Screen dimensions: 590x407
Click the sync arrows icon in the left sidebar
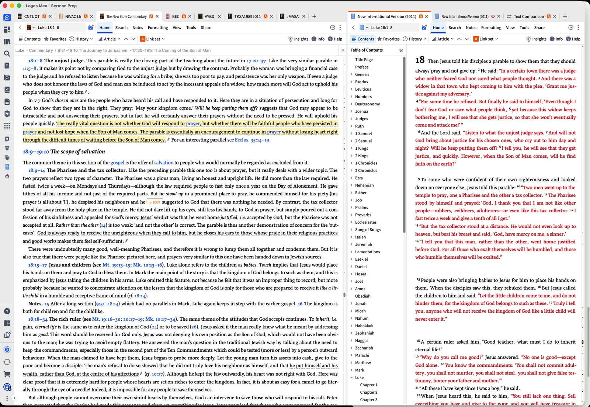7,362
